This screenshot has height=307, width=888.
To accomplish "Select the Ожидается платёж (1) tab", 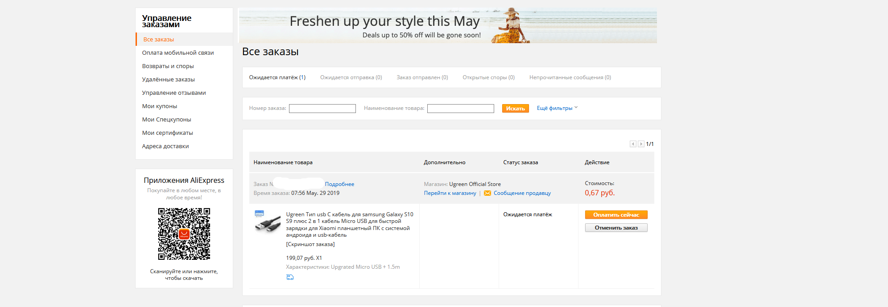I will pyautogui.click(x=277, y=77).
